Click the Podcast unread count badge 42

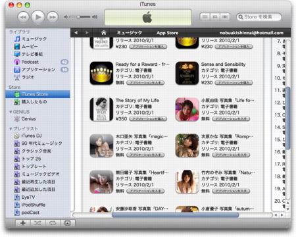coord(64,62)
